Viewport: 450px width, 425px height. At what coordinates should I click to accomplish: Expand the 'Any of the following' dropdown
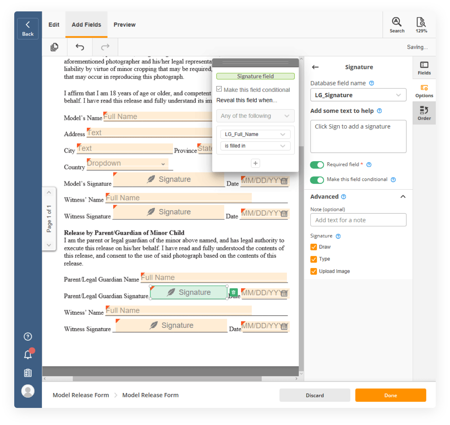(x=255, y=116)
